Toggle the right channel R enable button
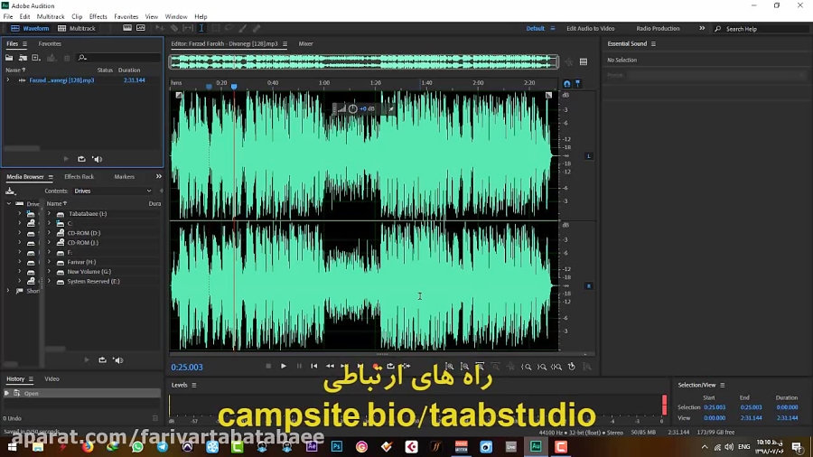Viewport: 813px width, 457px height. coord(588,286)
